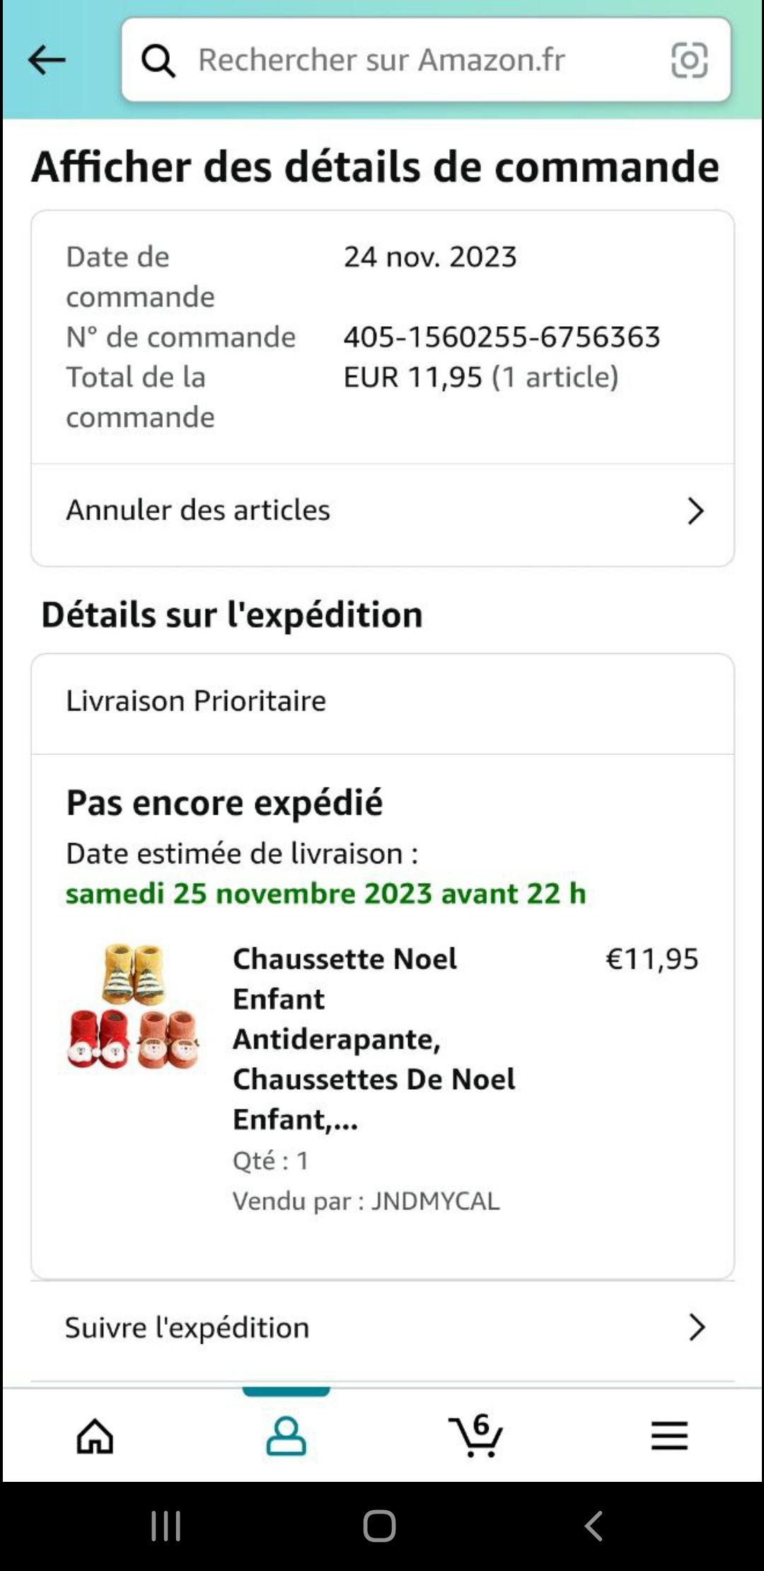Image resolution: width=764 pixels, height=1571 pixels.
Task: Open the hamburger menu tab
Action: click(669, 1437)
